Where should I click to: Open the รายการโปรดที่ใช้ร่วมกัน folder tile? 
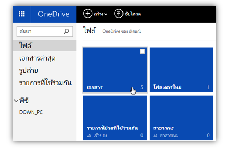coord(115,118)
